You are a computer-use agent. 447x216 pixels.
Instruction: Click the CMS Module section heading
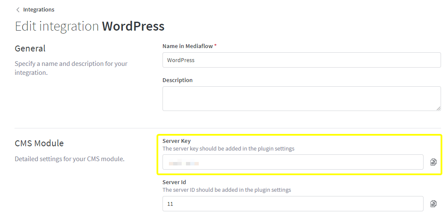click(x=39, y=143)
